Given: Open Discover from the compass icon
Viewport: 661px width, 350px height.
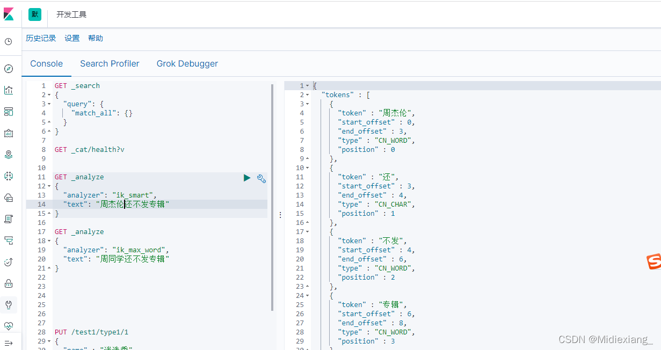Looking at the screenshot, I should (x=9, y=69).
